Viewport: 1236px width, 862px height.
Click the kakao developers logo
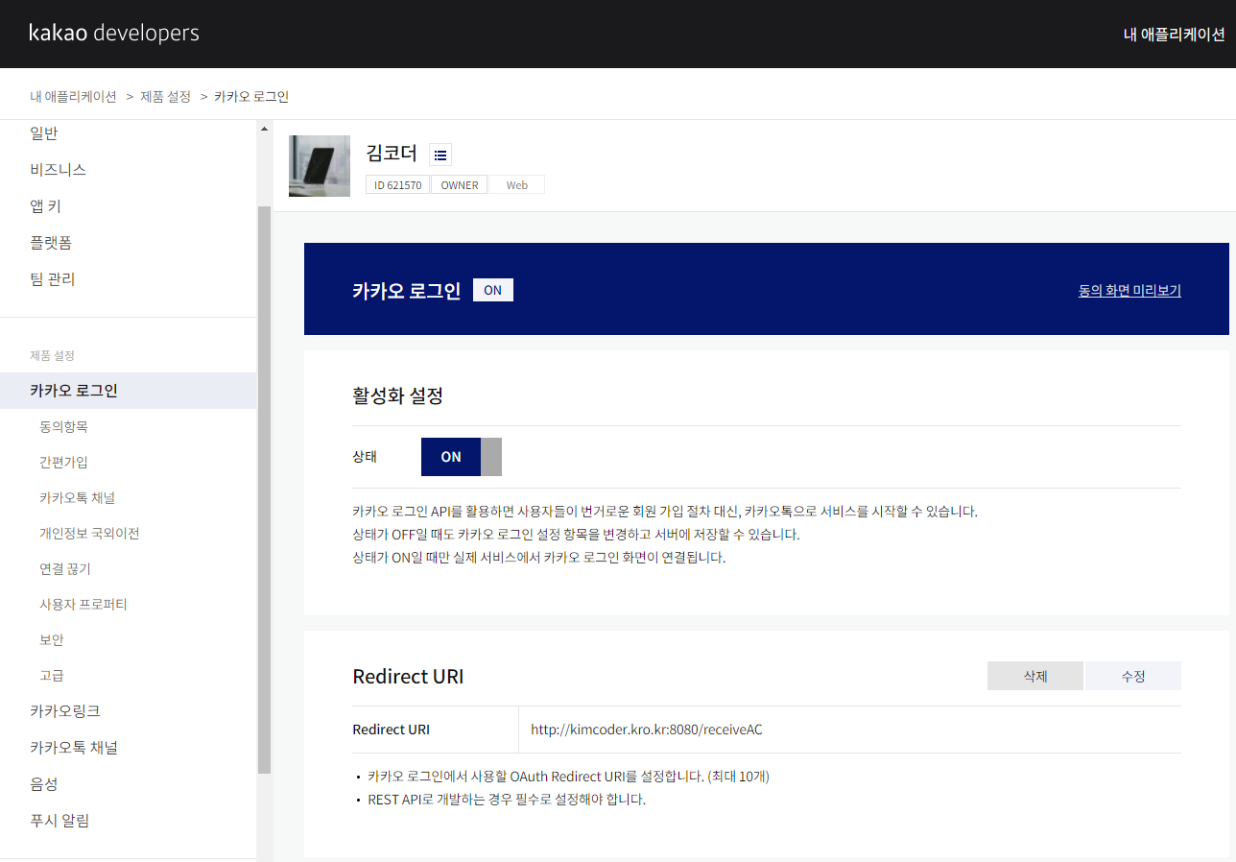coord(114,33)
